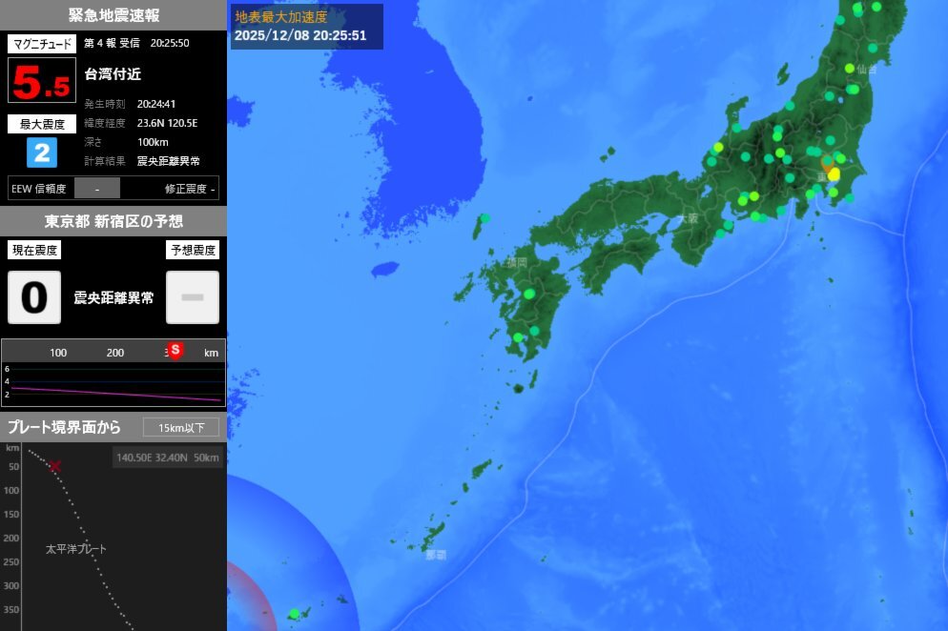
Task: Select the yellow acceleration dot near Tokyo
Action: click(832, 175)
